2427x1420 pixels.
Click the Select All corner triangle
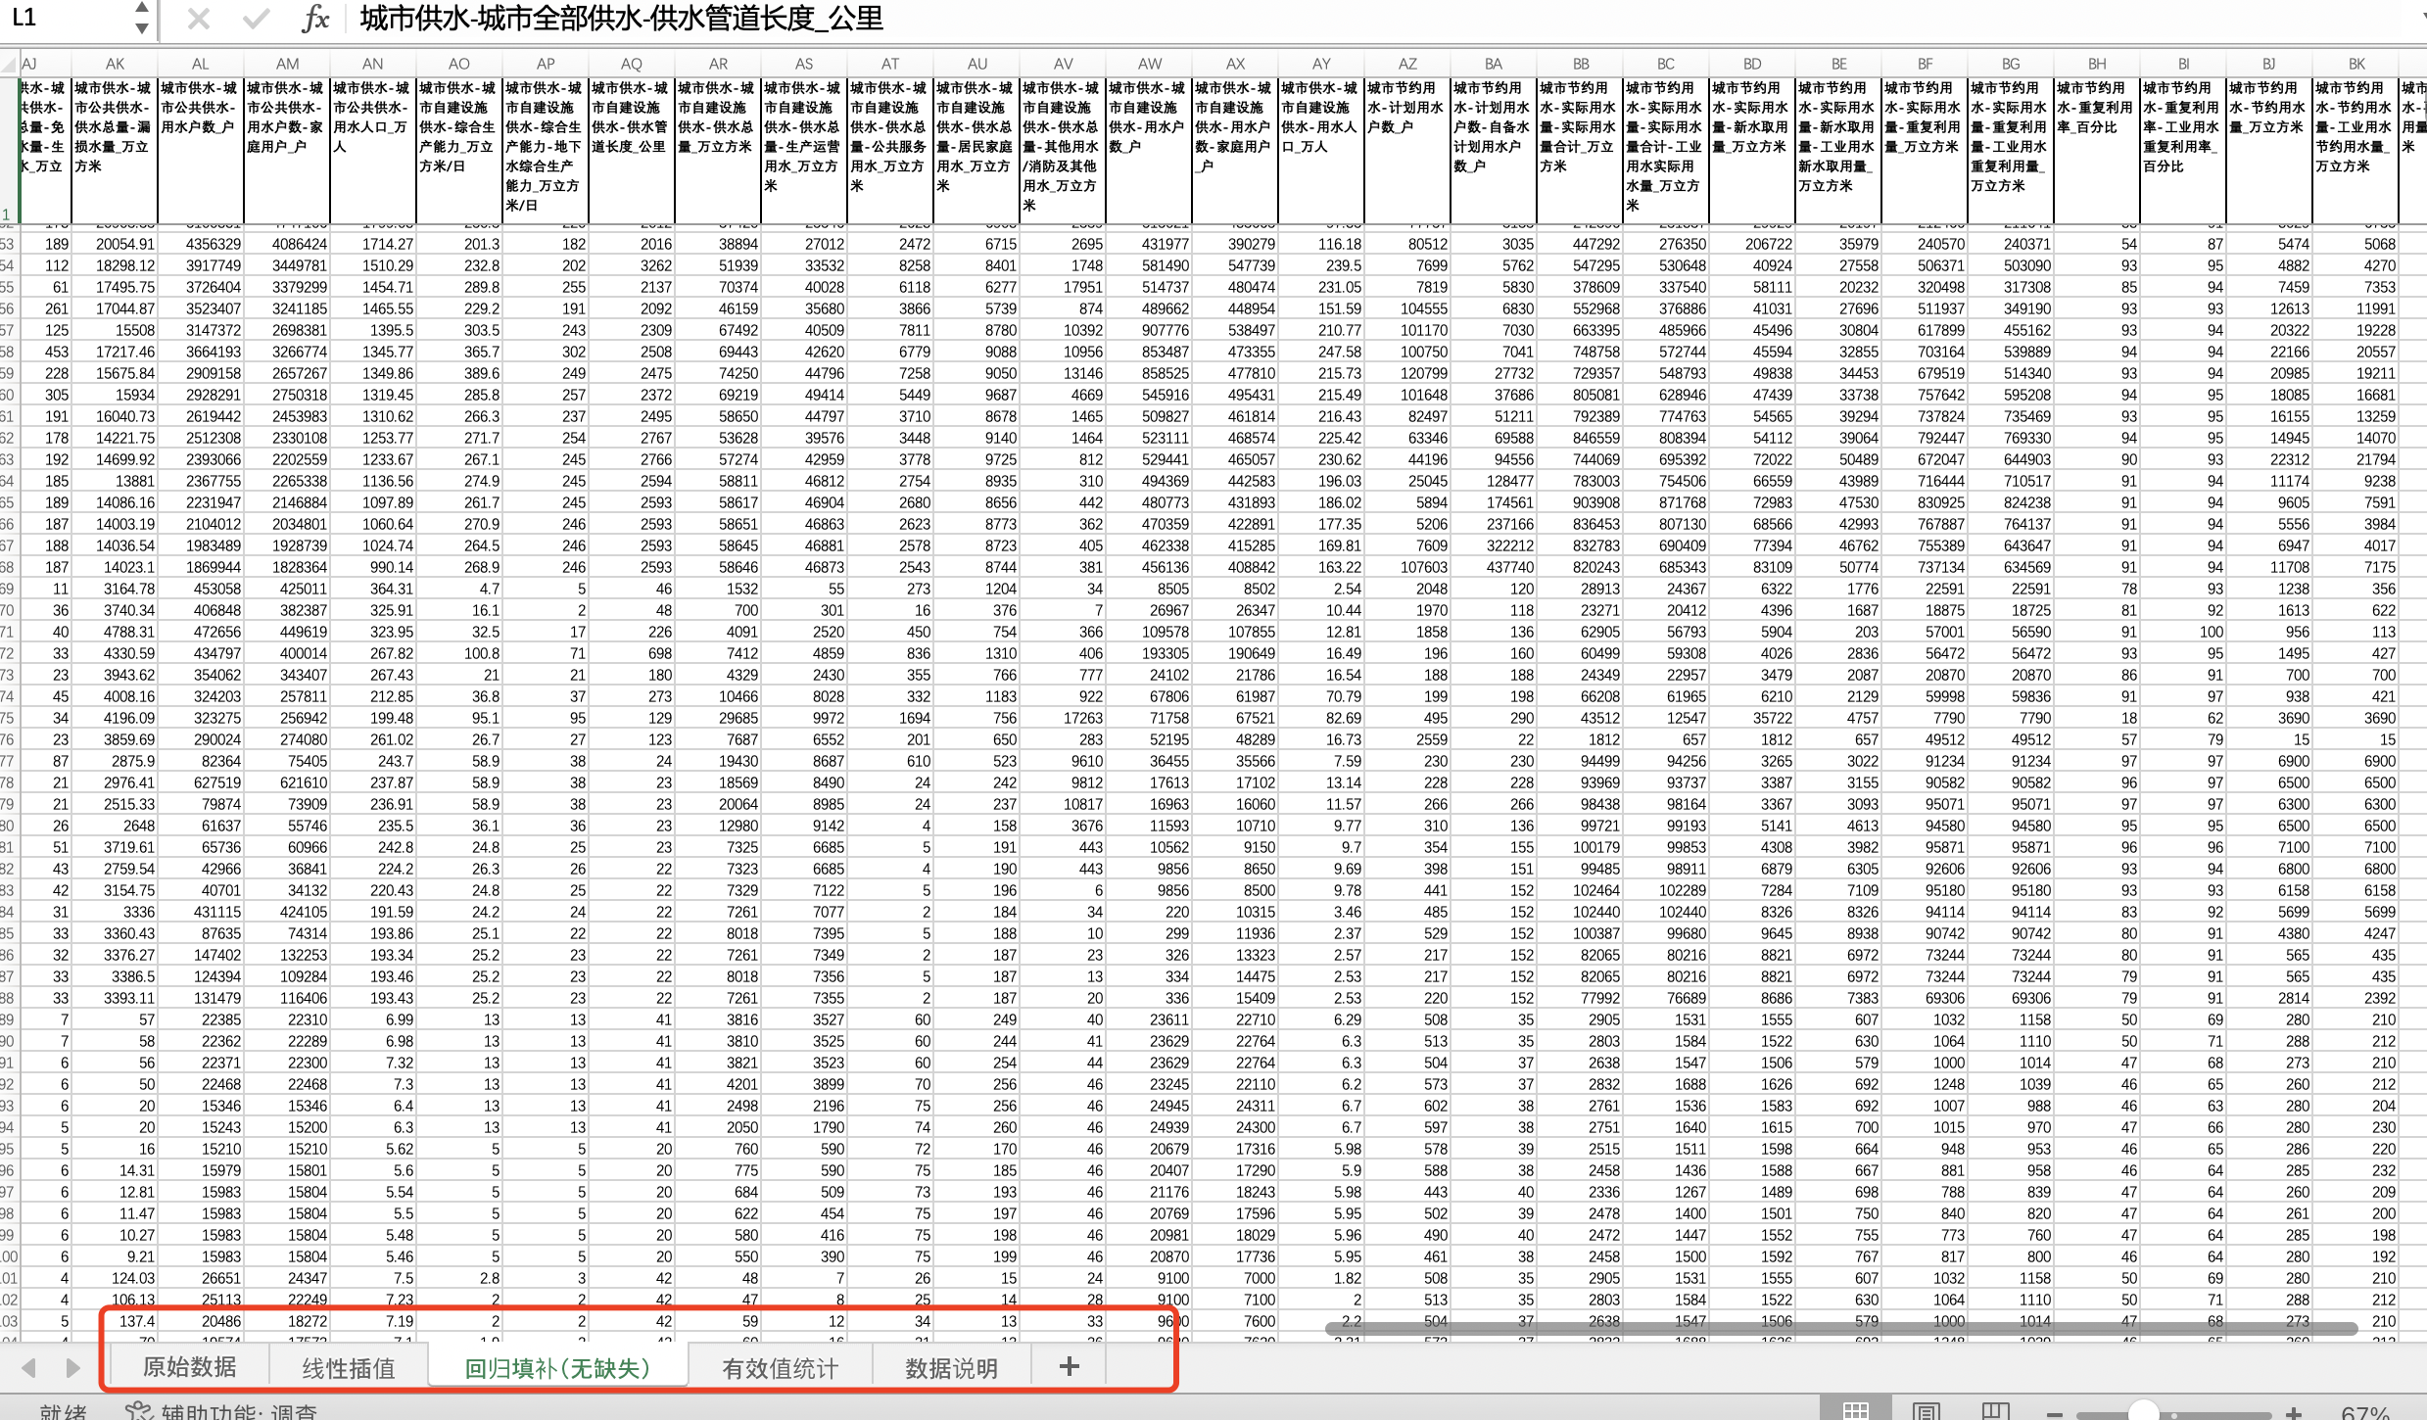click(10, 65)
